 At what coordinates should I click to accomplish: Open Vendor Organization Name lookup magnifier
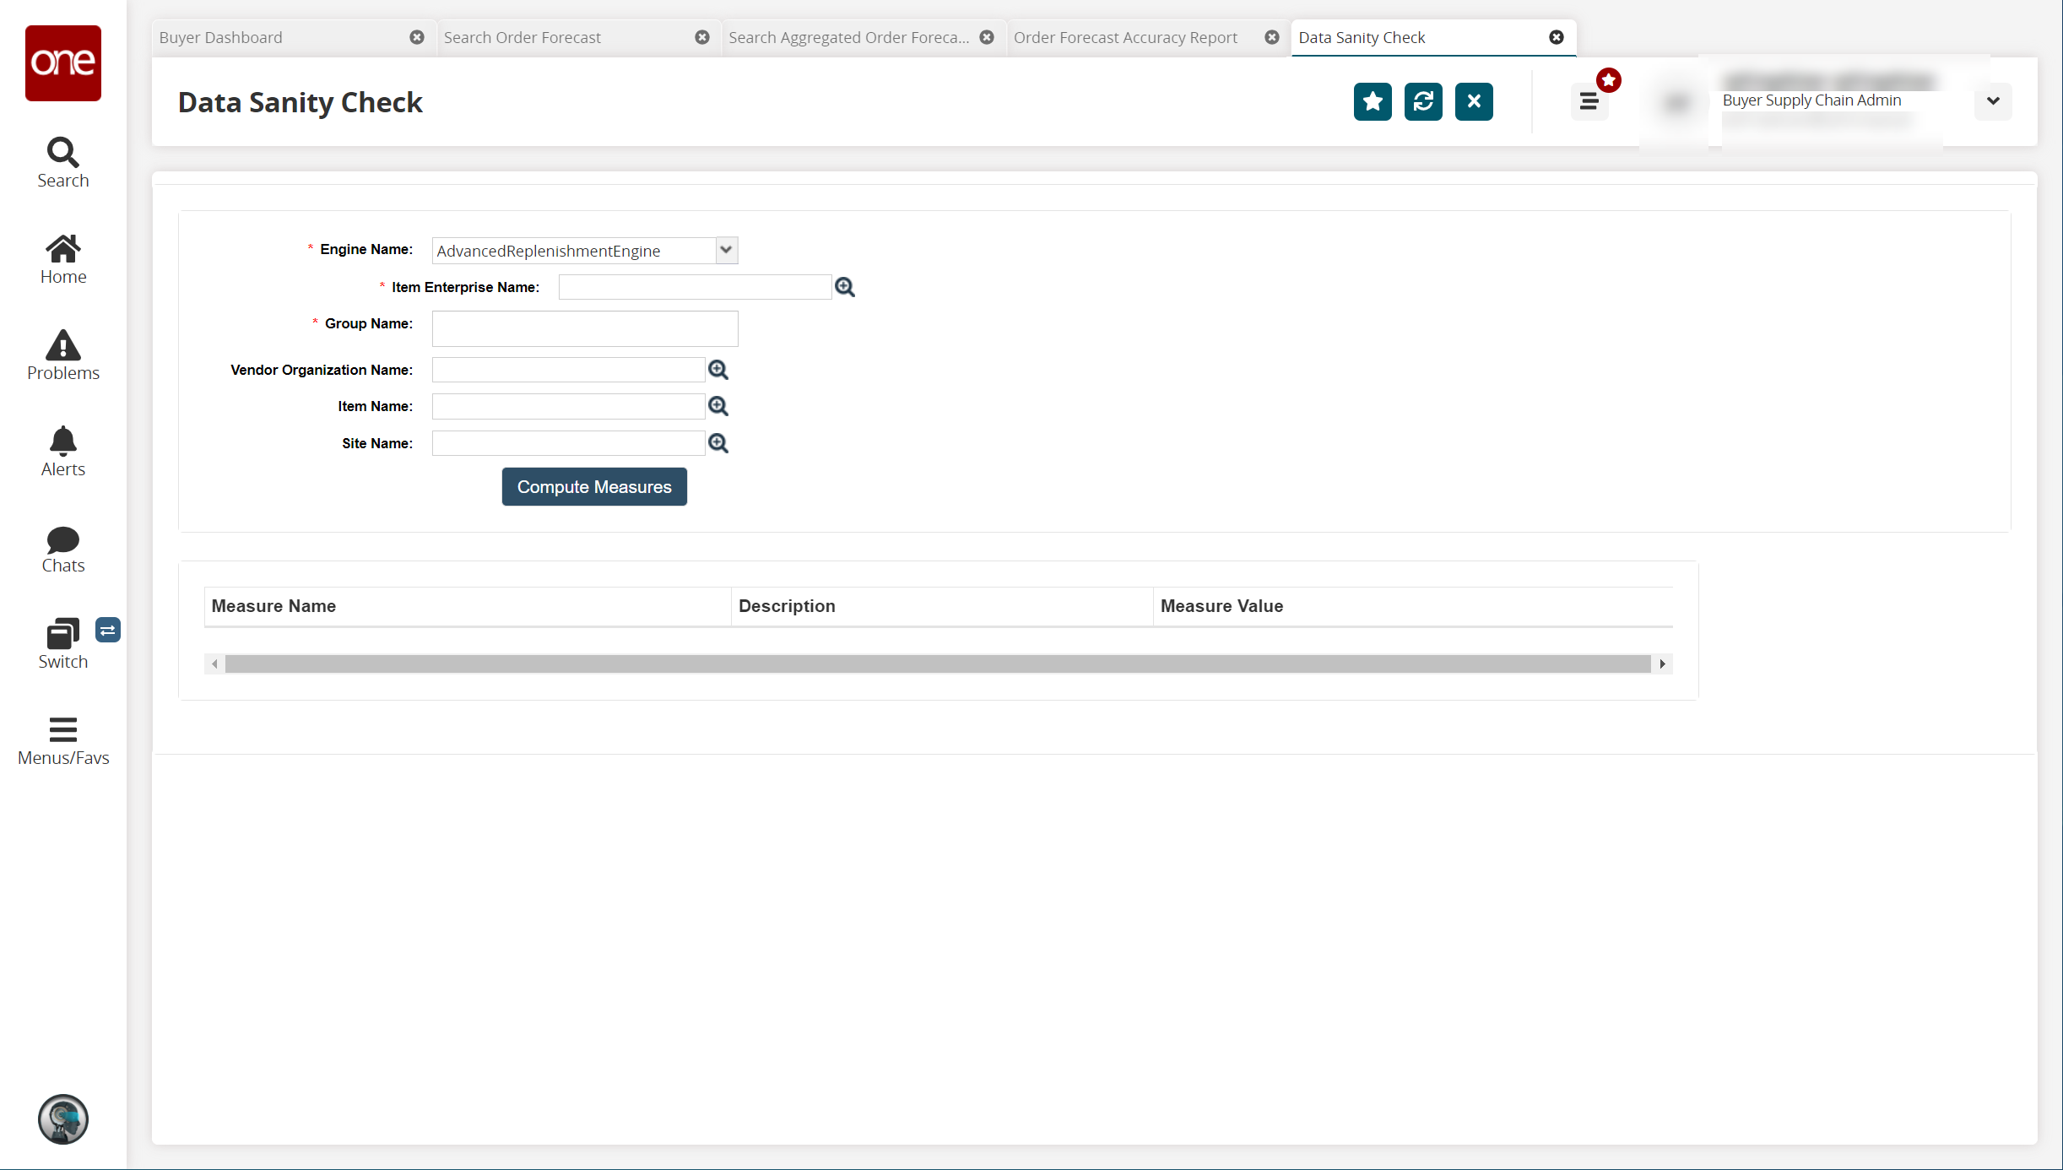coord(717,370)
